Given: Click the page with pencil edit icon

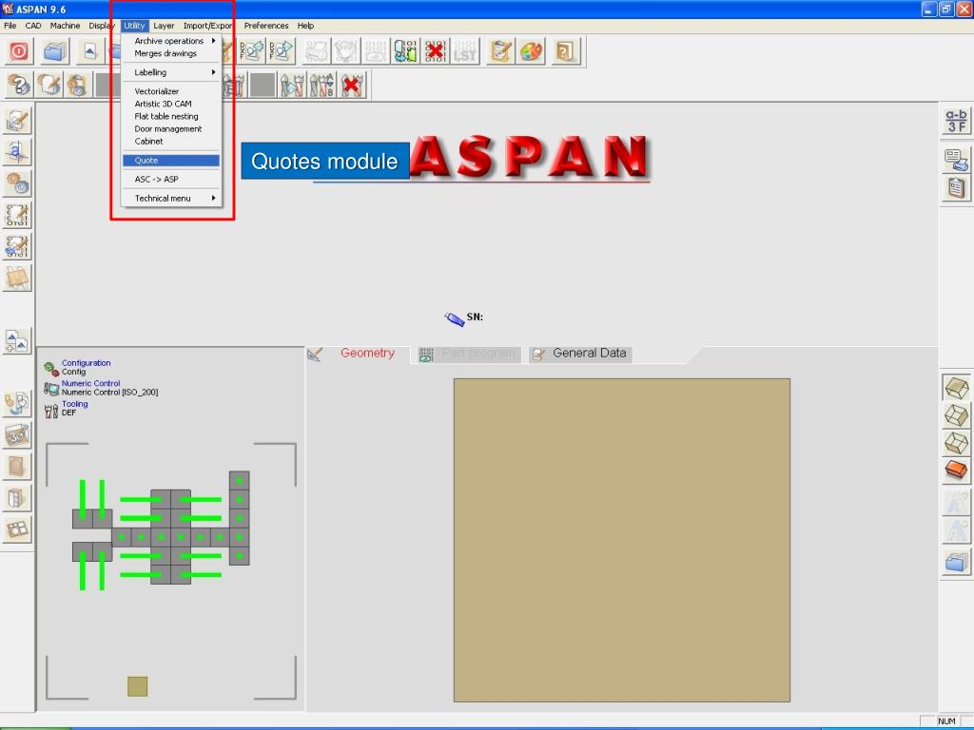Looking at the screenshot, I should (x=49, y=85).
